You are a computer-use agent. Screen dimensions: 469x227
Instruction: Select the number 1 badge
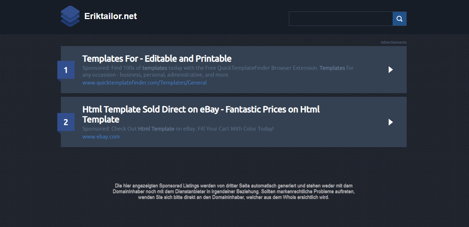(x=66, y=70)
